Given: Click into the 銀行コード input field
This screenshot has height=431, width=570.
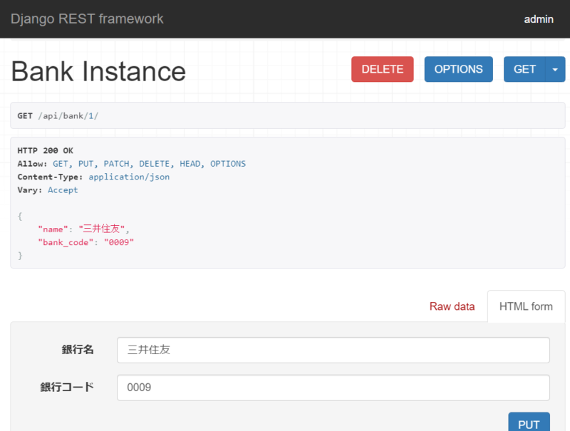Looking at the screenshot, I should 333,388.
